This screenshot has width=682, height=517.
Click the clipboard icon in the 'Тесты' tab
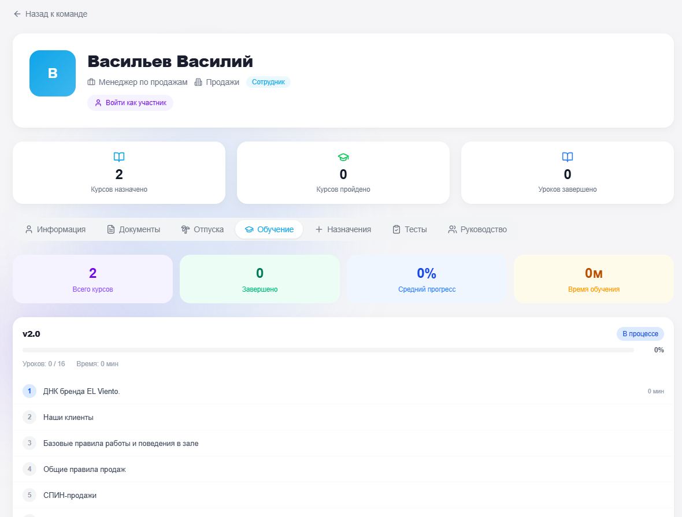[396, 229]
